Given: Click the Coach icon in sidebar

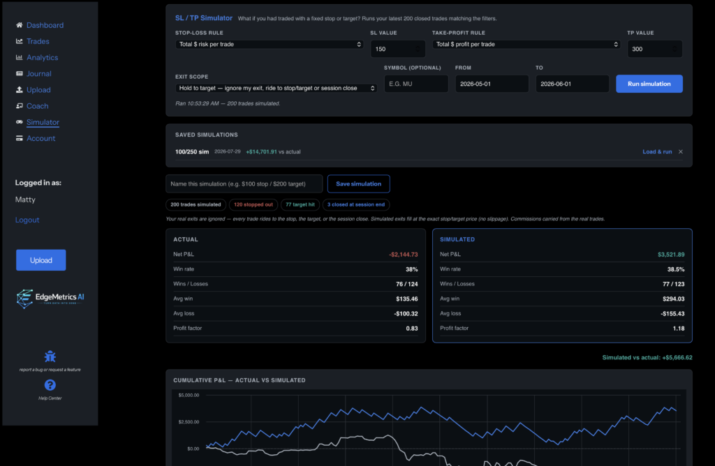Looking at the screenshot, I should (19, 105).
